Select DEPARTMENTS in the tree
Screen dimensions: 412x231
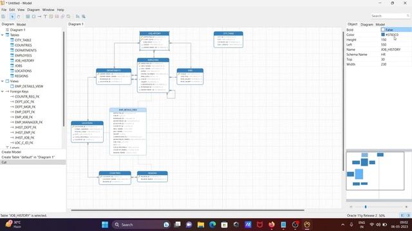pyautogui.click(x=26, y=50)
